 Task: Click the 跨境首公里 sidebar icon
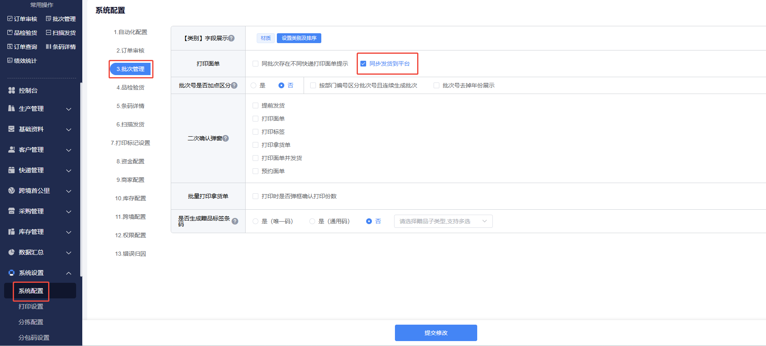click(12, 190)
